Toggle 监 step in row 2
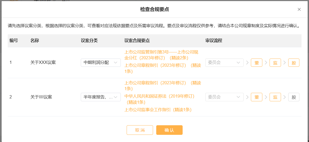This screenshot has width=309, height=142. pos(275,97)
